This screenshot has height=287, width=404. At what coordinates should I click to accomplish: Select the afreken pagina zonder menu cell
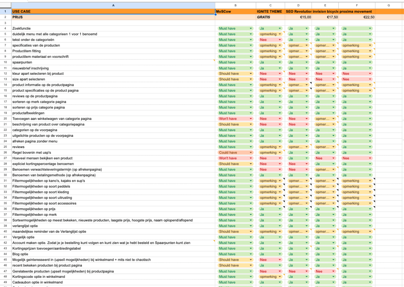113,141
